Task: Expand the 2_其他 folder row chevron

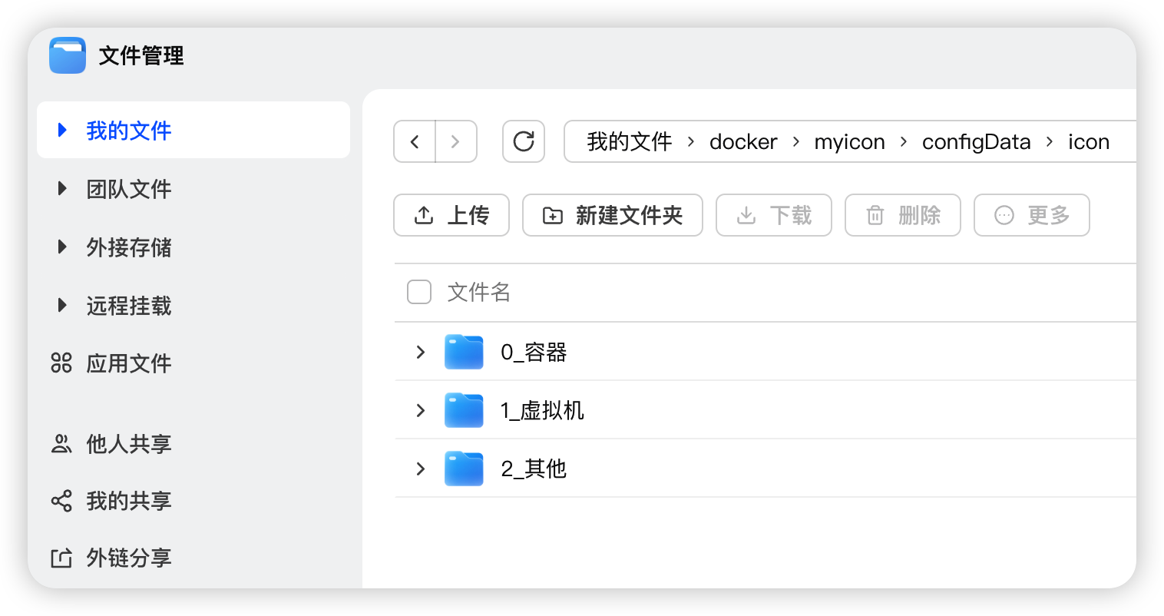Action: (x=420, y=469)
